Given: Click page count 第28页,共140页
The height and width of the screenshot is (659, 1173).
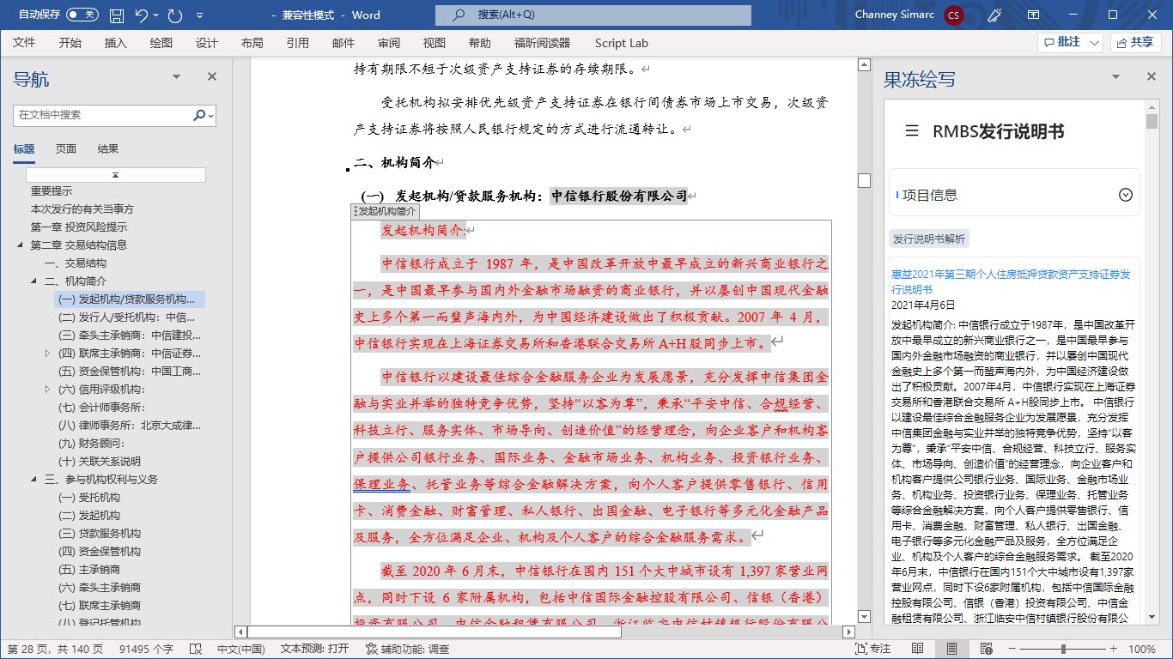Looking at the screenshot, I should (56, 650).
